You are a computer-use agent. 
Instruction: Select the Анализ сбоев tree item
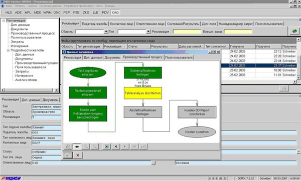[x=26, y=80]
